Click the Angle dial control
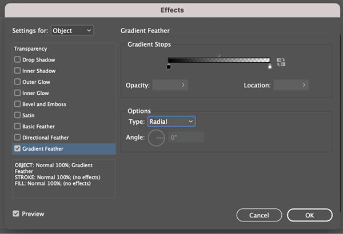Screen dimensions: 343x234 tap(156, 138)
